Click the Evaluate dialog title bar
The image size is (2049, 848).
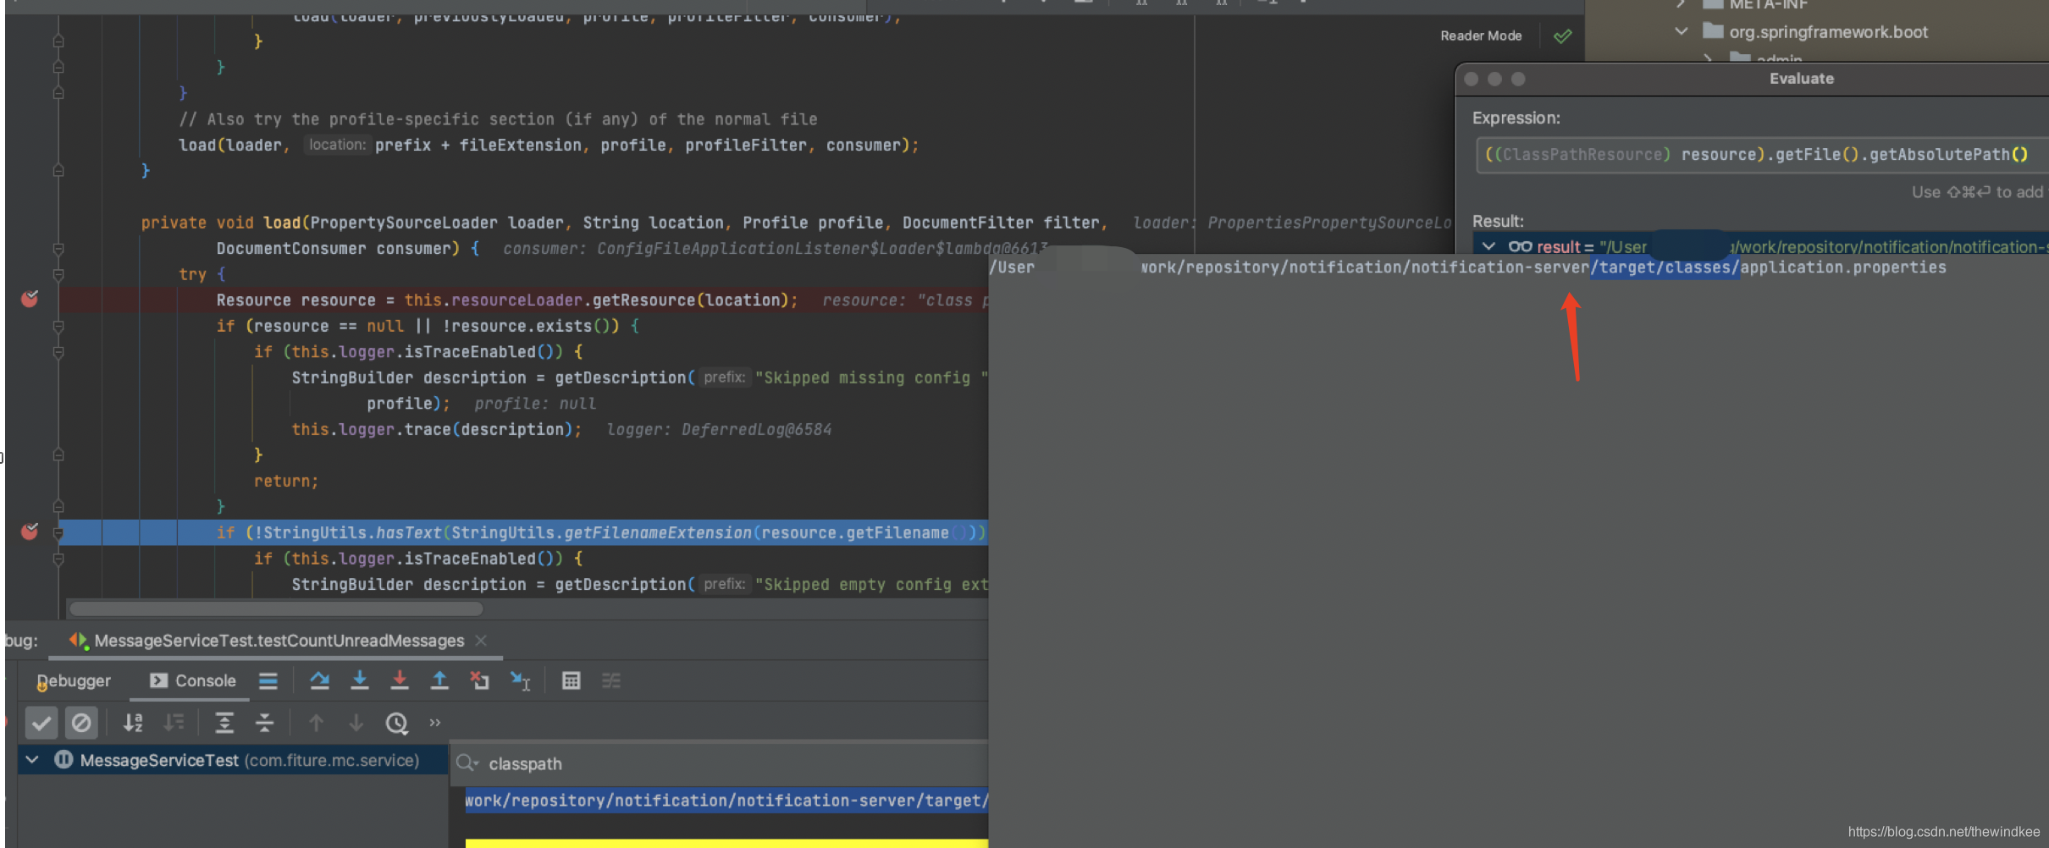point(1752,79)
